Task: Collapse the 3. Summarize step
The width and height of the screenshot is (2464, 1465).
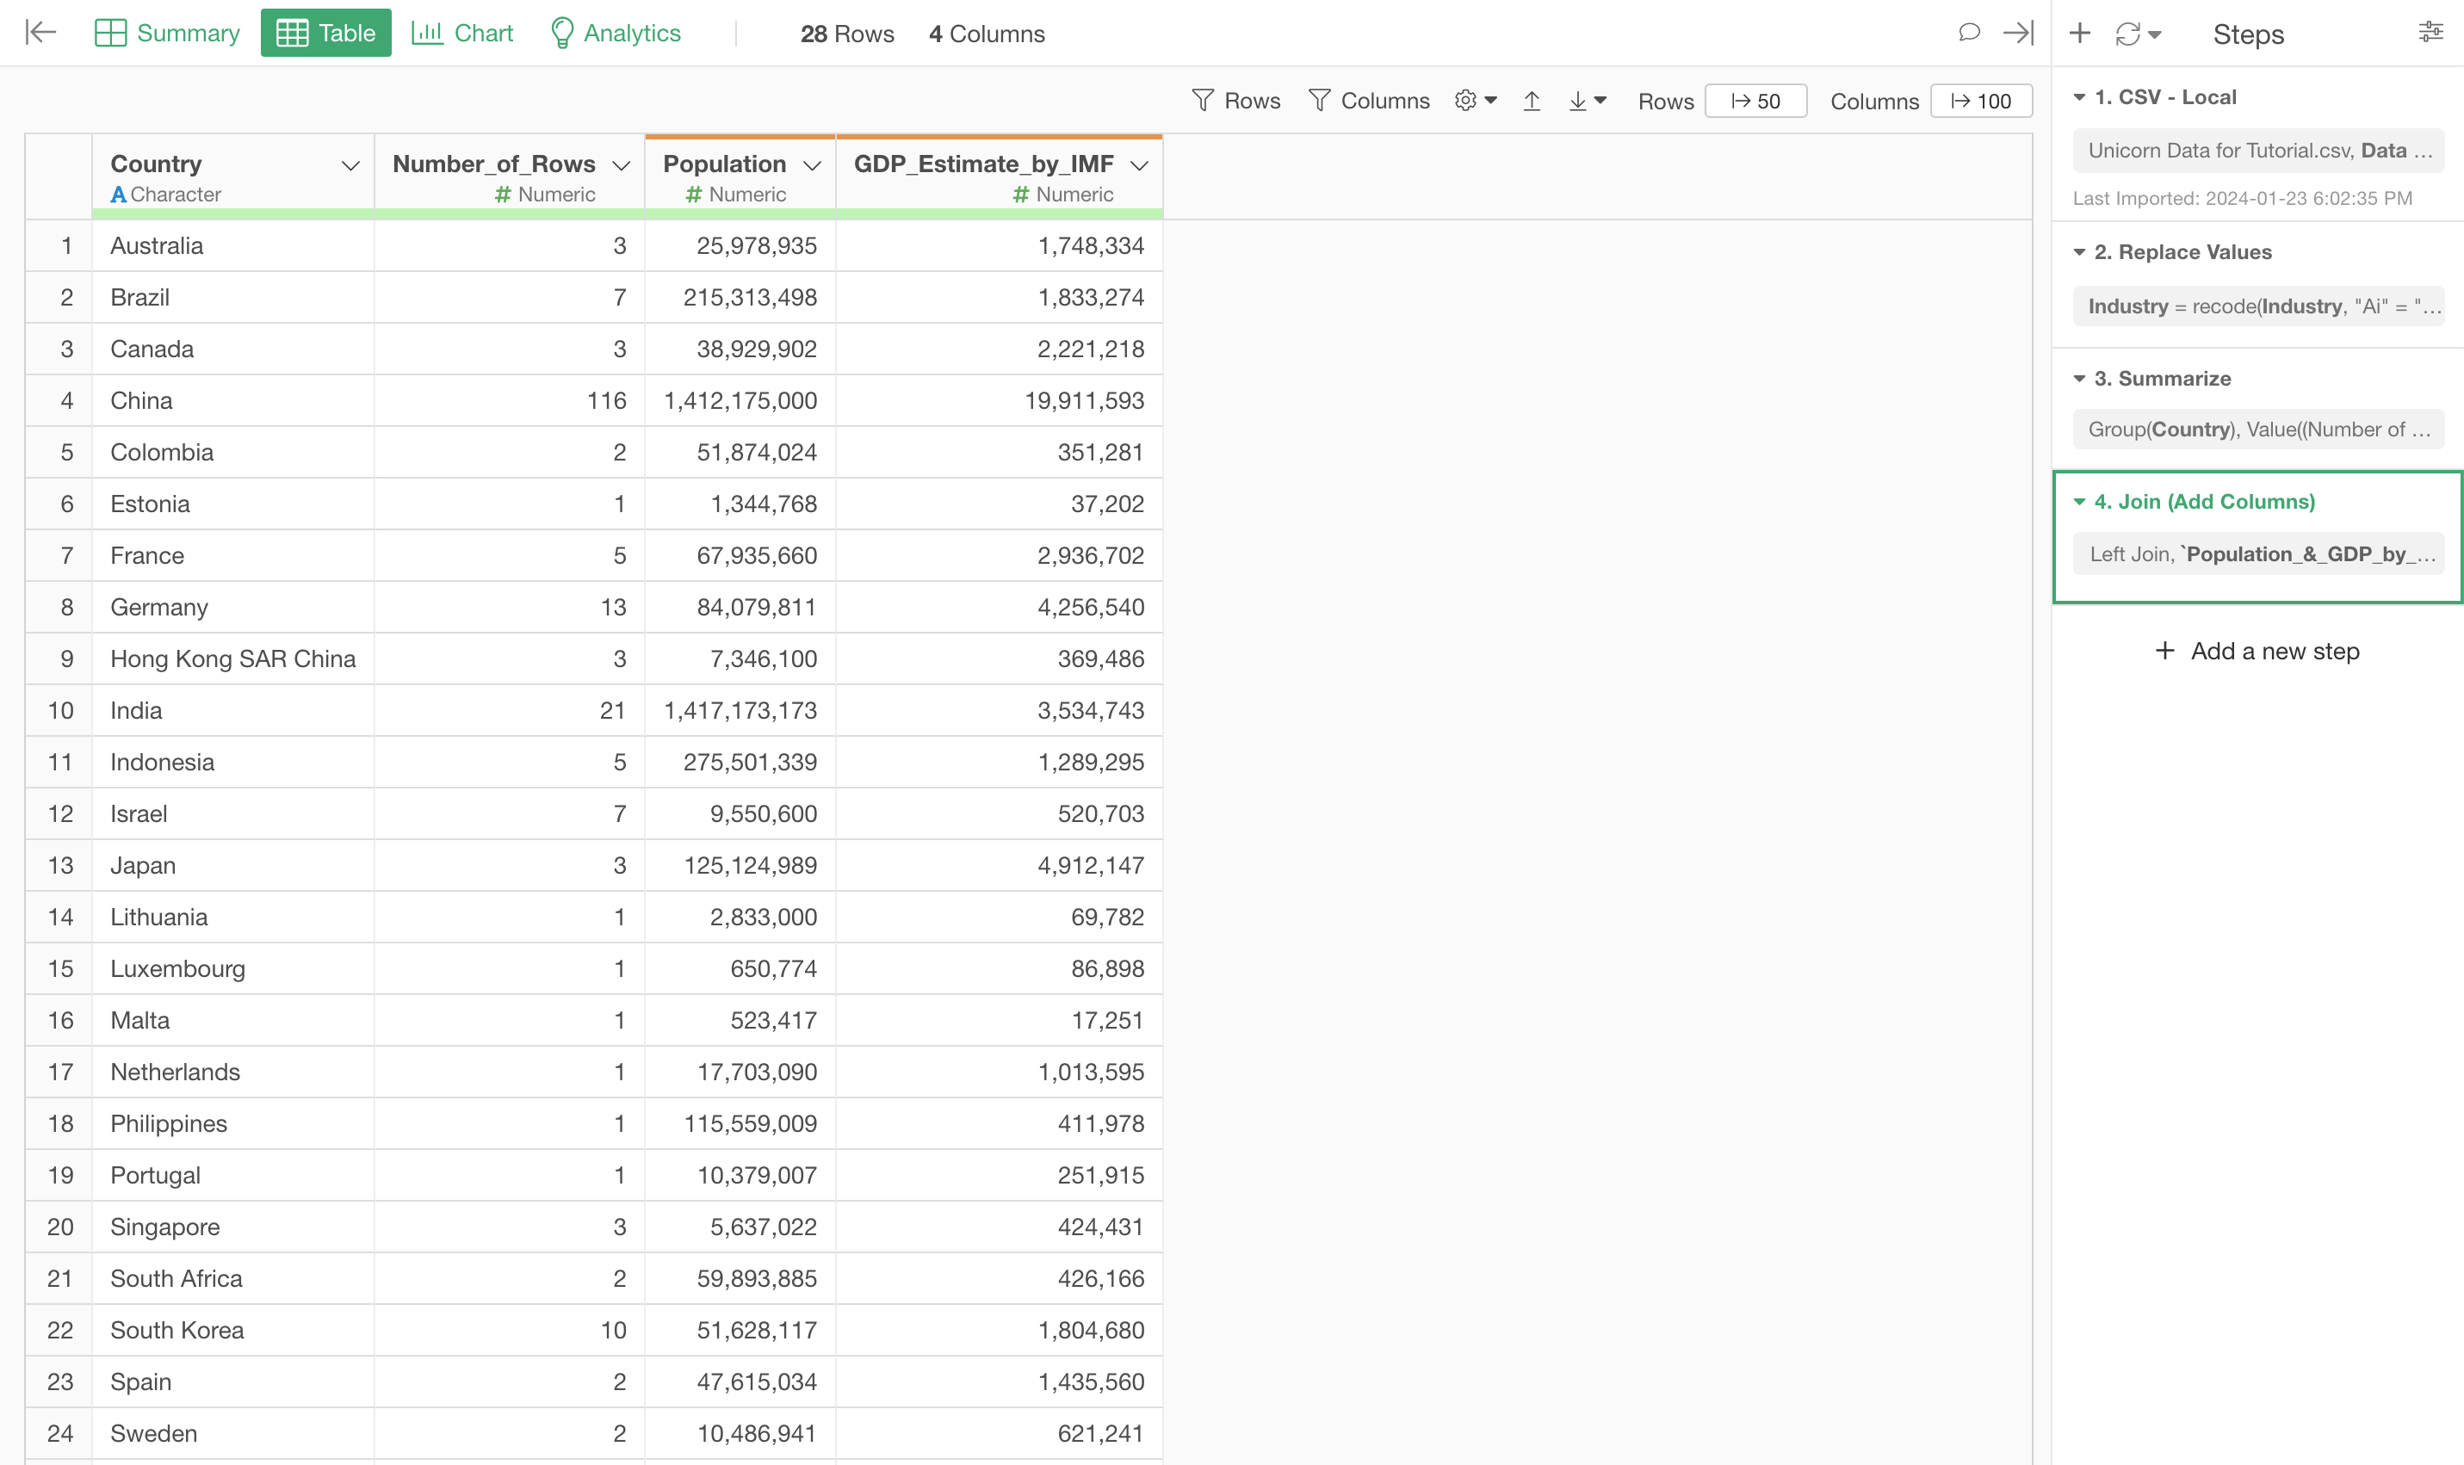Action: tap(2079, 379)
